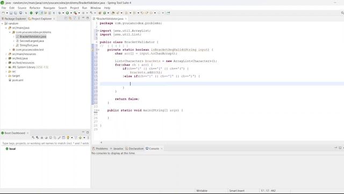
Task: Click first Boot Dashboard toolbar start icon
Action: (x=33, y=137)
